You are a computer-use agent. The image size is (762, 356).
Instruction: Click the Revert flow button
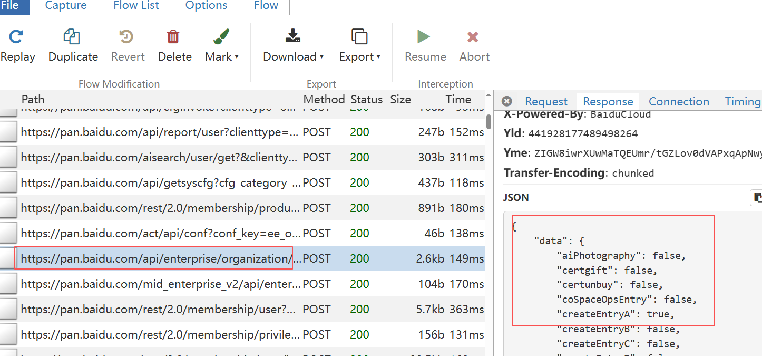click(128, 46)
